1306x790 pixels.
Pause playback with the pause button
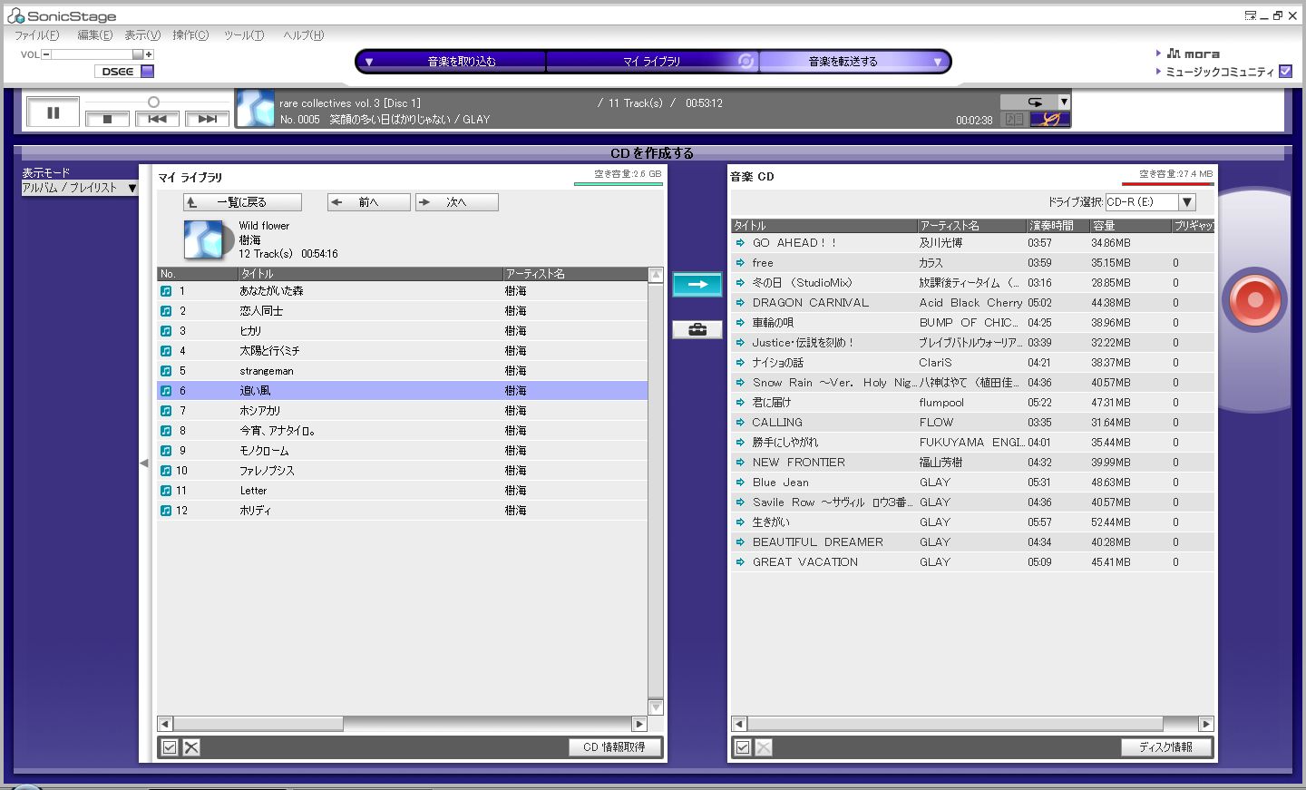point(53,112)
